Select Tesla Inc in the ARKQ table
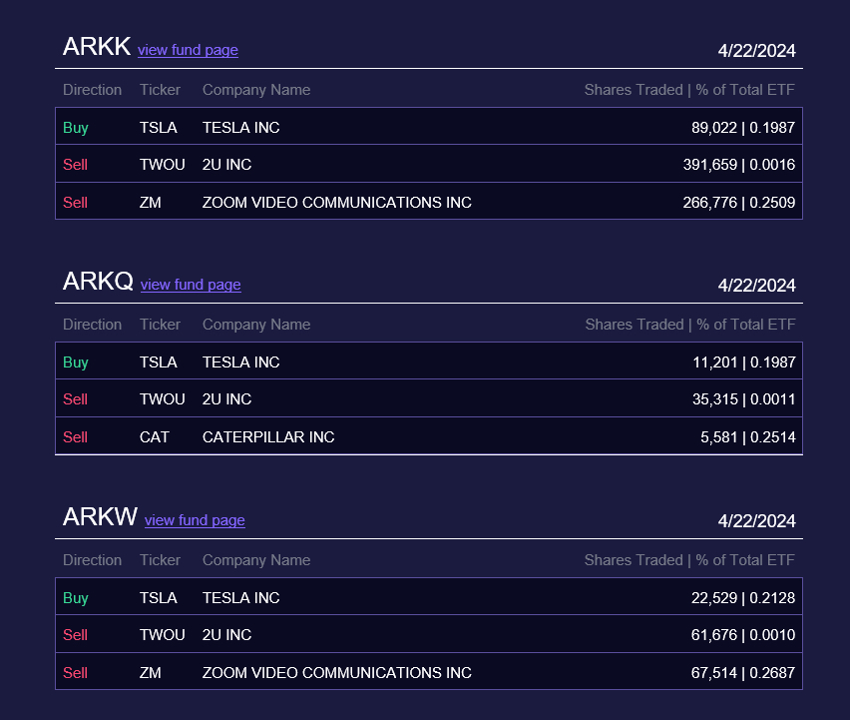 point(240,362)
